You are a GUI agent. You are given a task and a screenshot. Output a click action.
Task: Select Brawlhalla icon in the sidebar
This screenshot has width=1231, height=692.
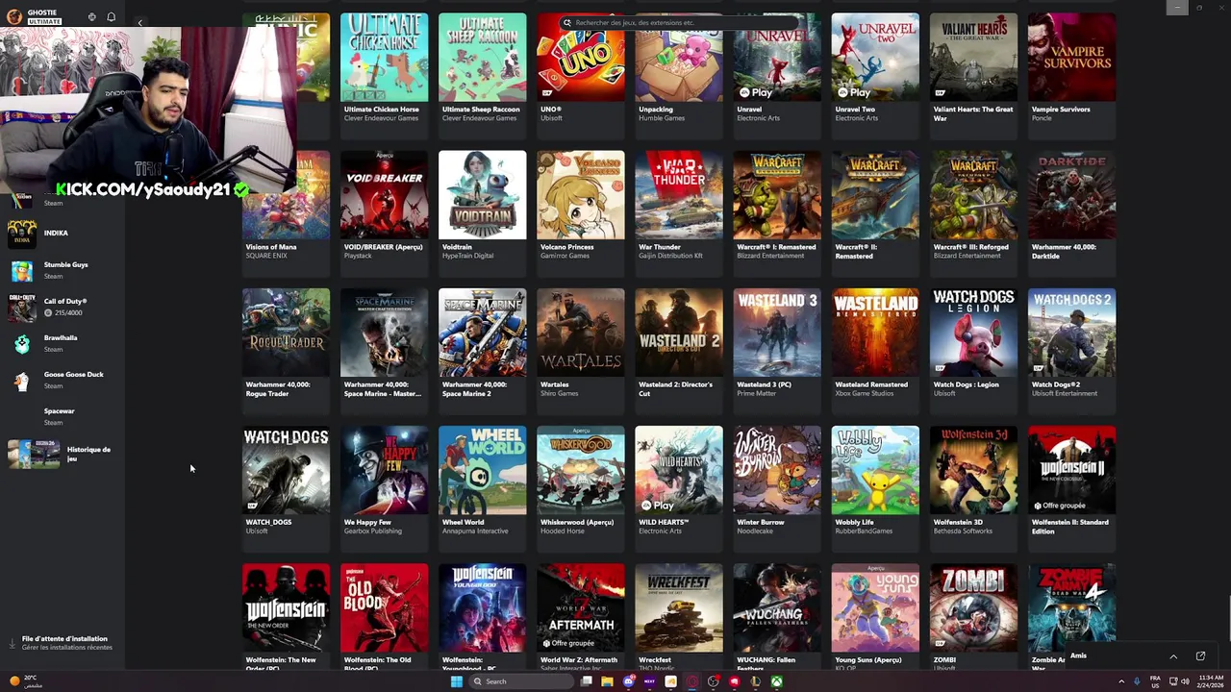[22, 343]
